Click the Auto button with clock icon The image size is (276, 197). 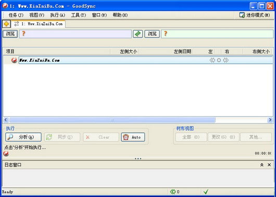[x=133, y=137]
